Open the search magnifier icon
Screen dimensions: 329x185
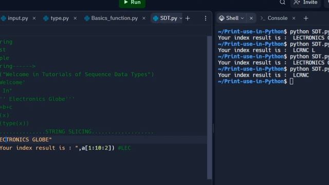point(282,3)
